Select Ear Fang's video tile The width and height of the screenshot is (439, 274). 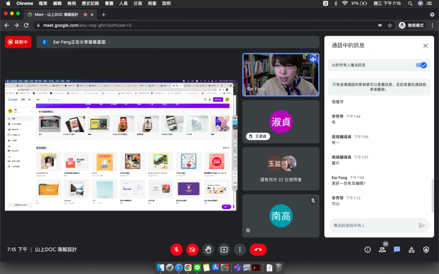coord(281,75)
